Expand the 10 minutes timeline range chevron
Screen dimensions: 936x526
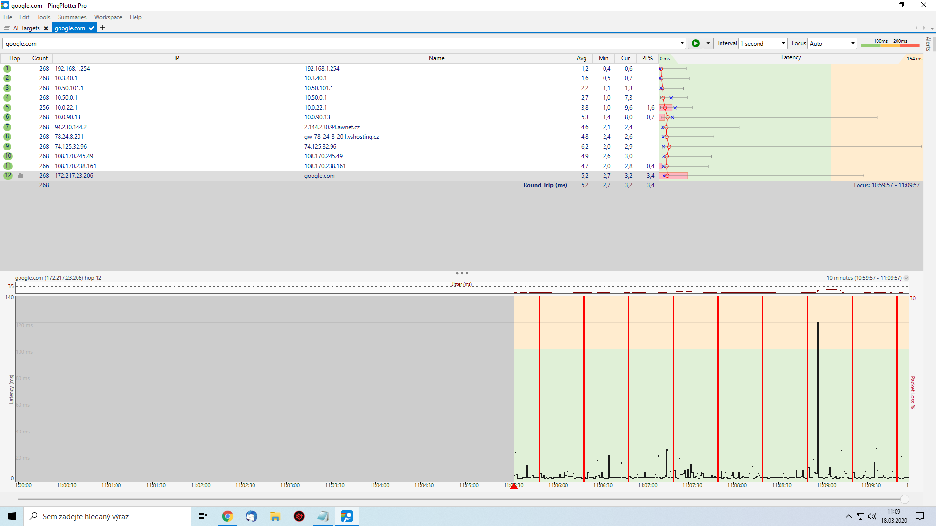906,278
